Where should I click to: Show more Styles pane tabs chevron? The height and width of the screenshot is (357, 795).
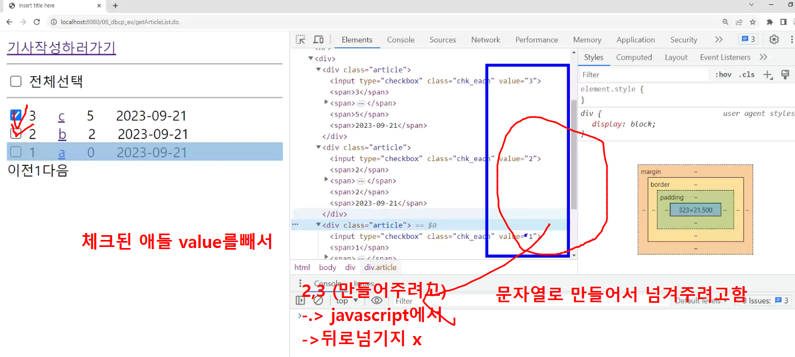[x=763, y=57]
